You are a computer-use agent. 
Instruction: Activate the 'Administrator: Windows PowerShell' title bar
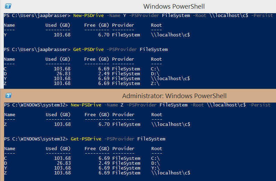(174, 96)
